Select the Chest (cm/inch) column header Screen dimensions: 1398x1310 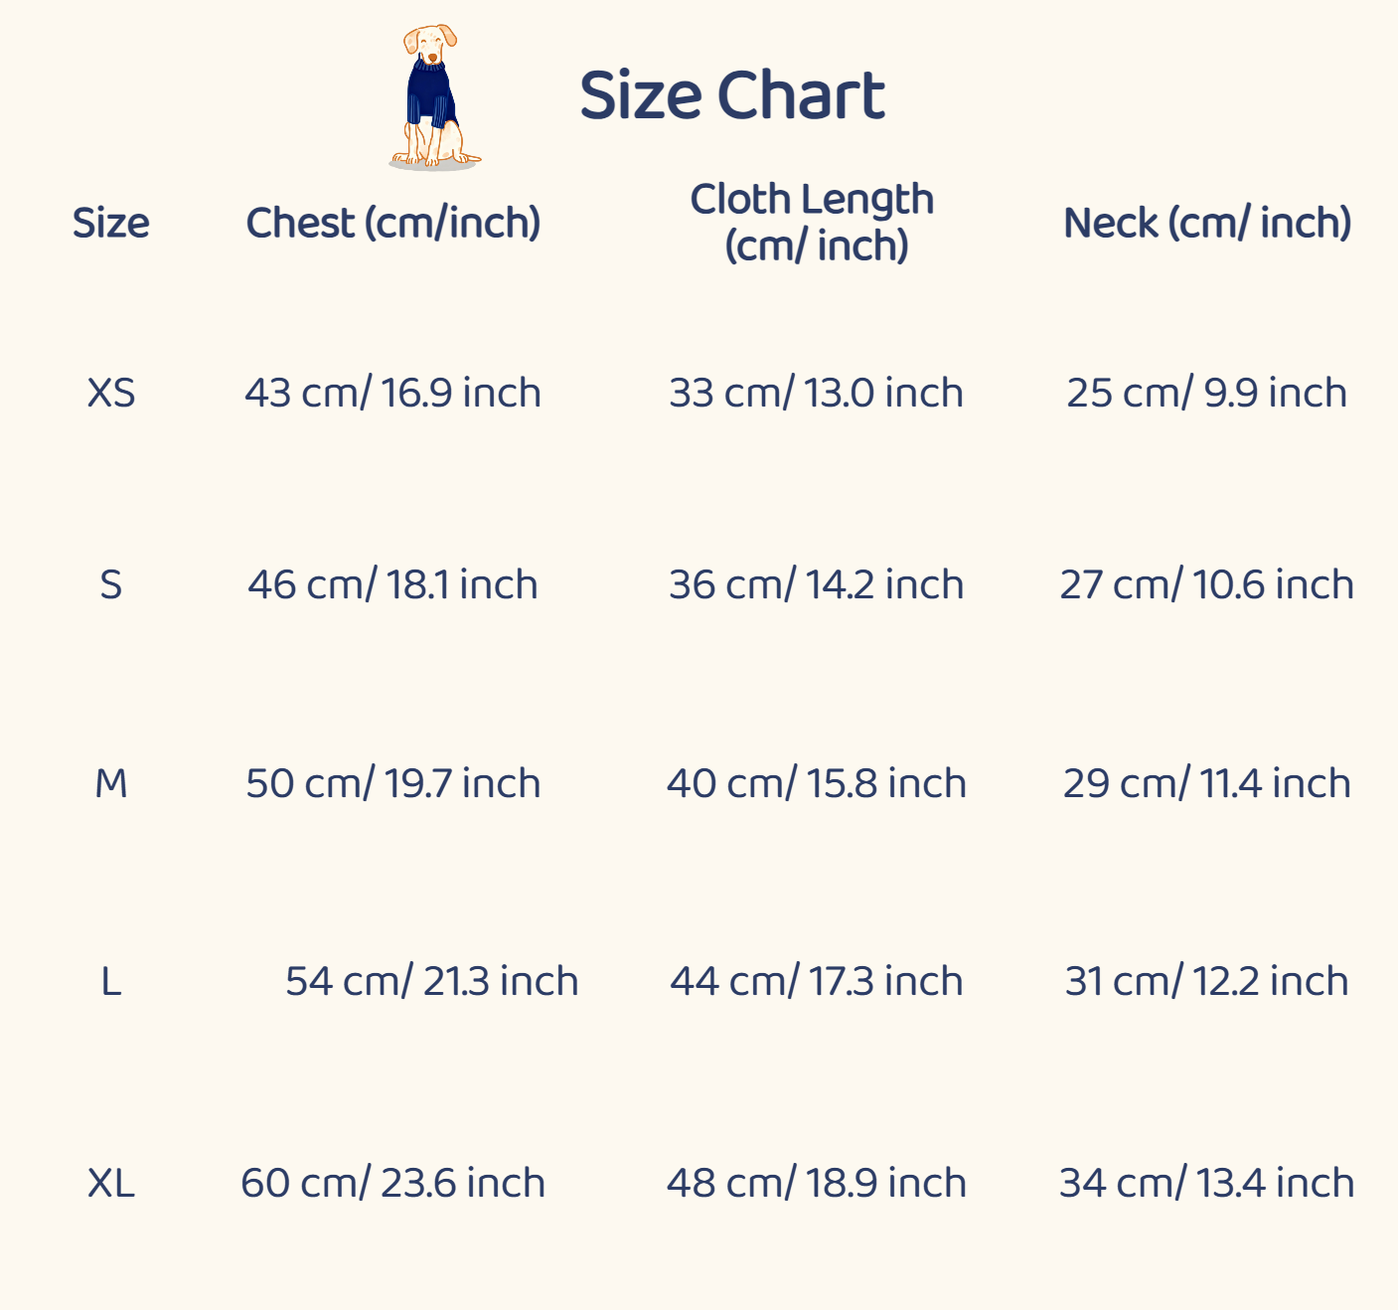[393, 223]
